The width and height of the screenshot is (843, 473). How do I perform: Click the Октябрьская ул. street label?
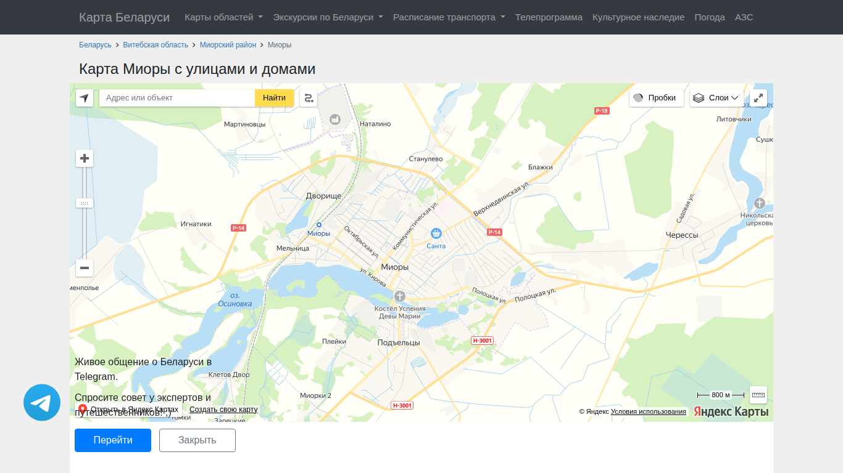tap(362, 241)
